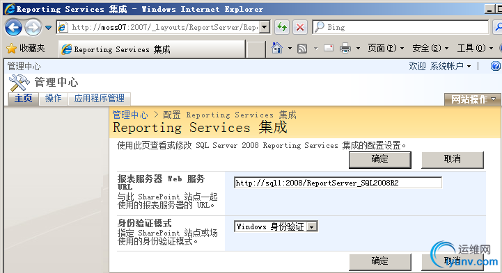Click the 管理中心 hammer and wrench logo

coord(19,83)
